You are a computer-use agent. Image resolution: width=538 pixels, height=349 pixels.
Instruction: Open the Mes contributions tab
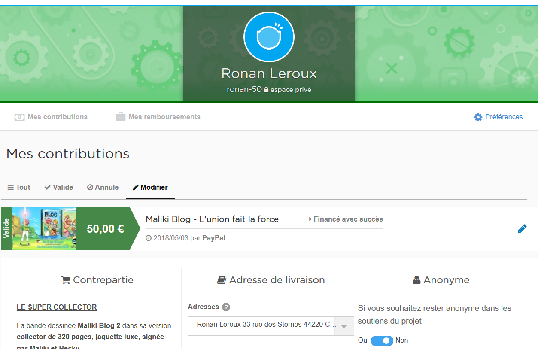click(51, 117)
